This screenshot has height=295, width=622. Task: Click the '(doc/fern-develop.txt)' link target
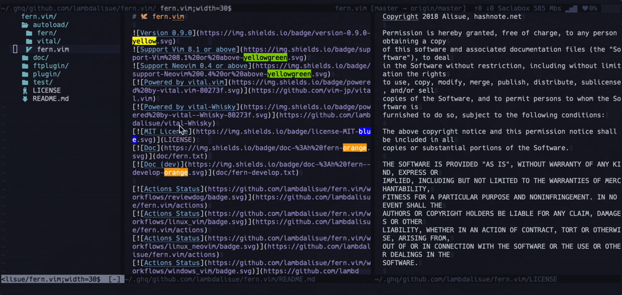tap(258, 173)
